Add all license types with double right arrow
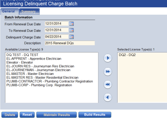Screen dimensions: 167x122 click(x=107, y=72)
